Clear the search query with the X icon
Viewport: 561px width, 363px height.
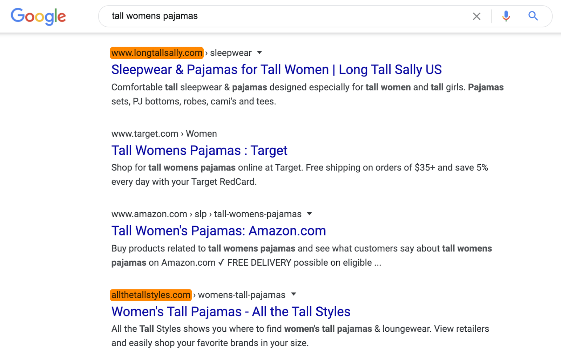(476, 16)
